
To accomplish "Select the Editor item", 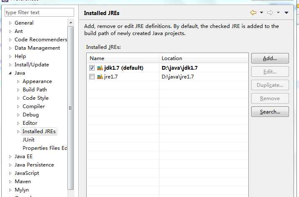I will 30,123.
